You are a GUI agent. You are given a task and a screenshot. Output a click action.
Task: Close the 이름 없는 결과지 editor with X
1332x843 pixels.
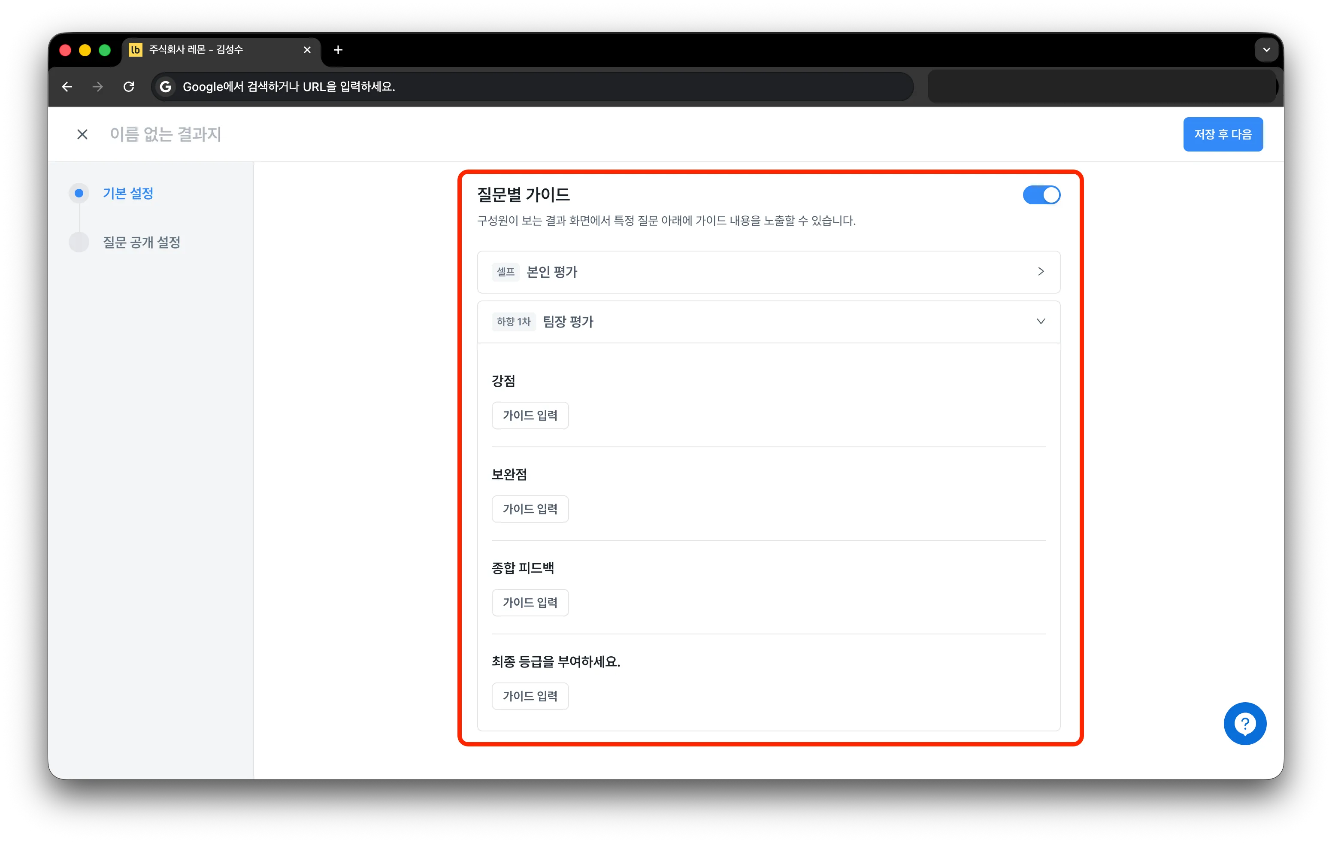click(82, 134)
